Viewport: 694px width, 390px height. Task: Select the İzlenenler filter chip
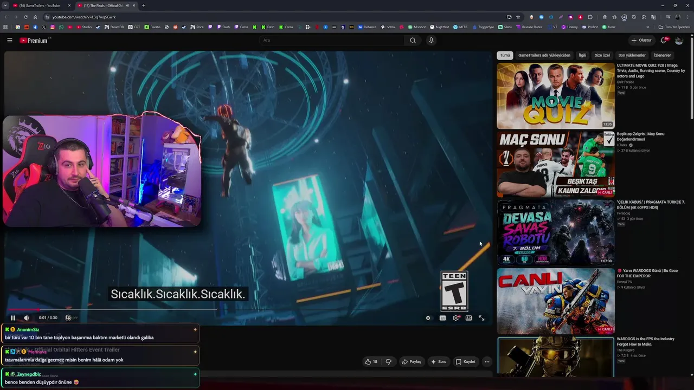(663, 55)
